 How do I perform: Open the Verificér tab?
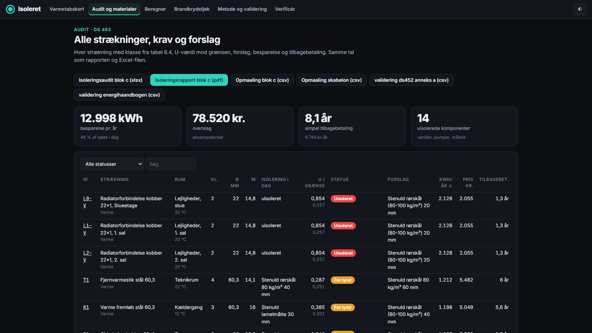285,9
